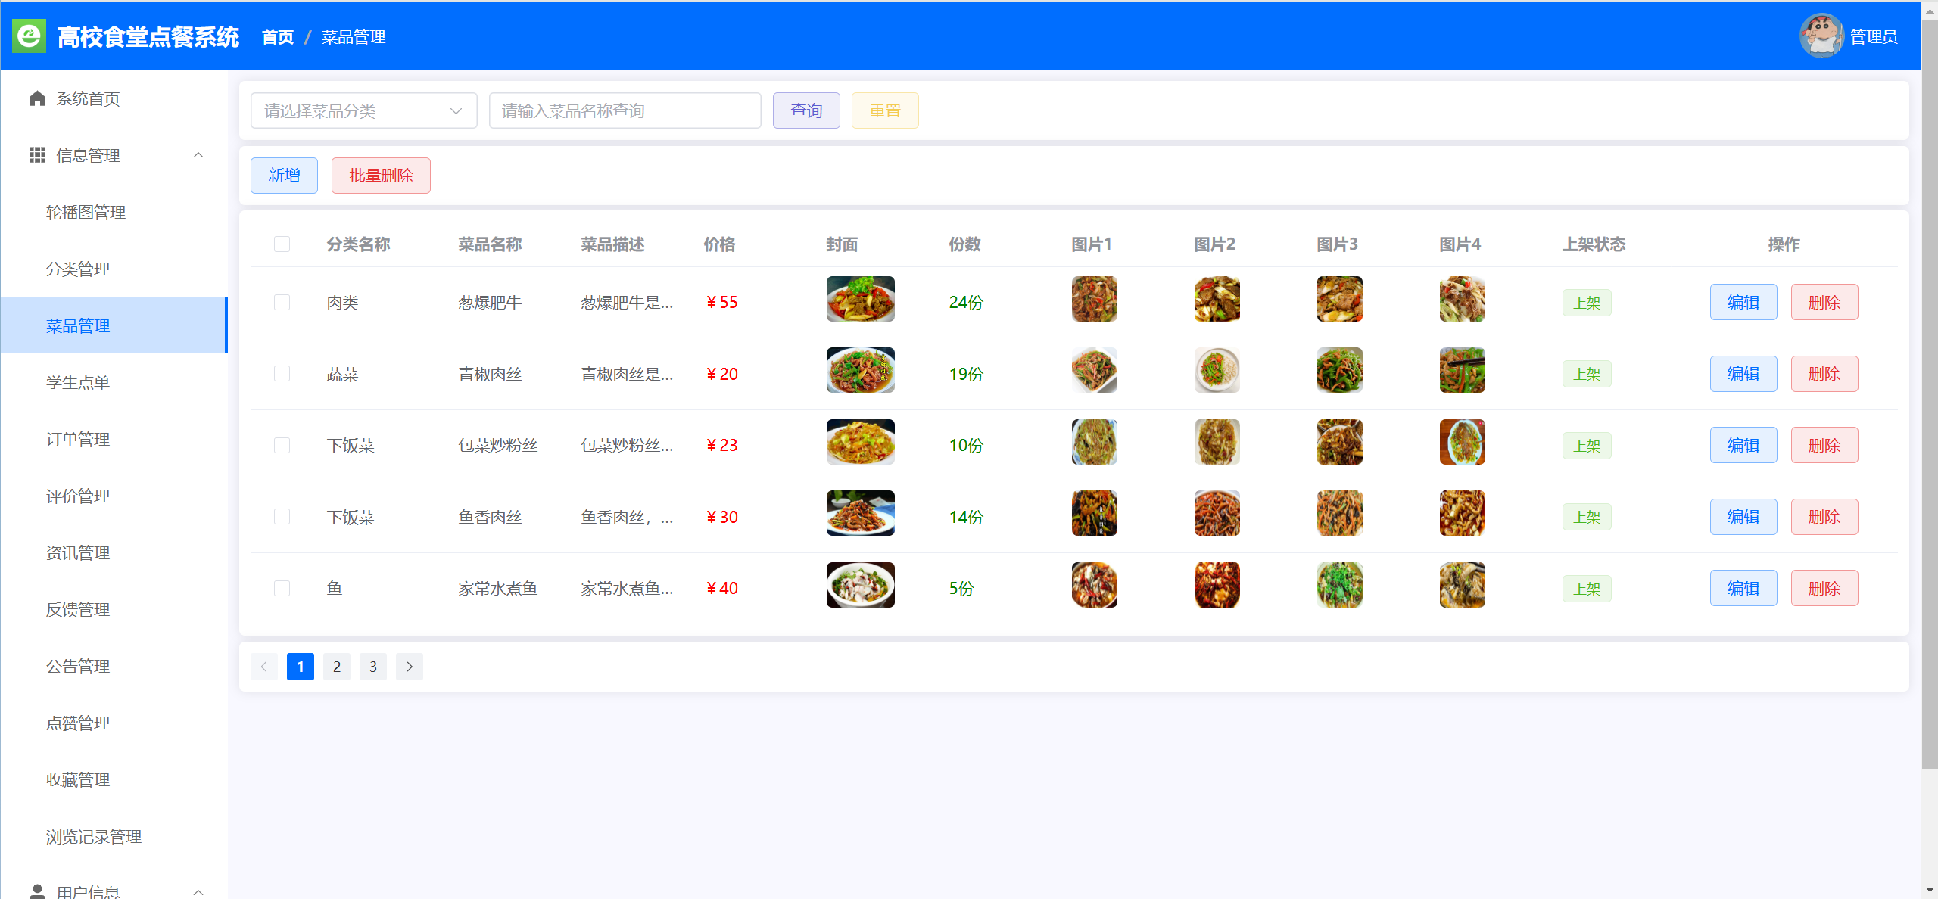Collapse the 用户信息 sidebar section
The height and width of the screenshot is (899, 1938).
(198, 891)
